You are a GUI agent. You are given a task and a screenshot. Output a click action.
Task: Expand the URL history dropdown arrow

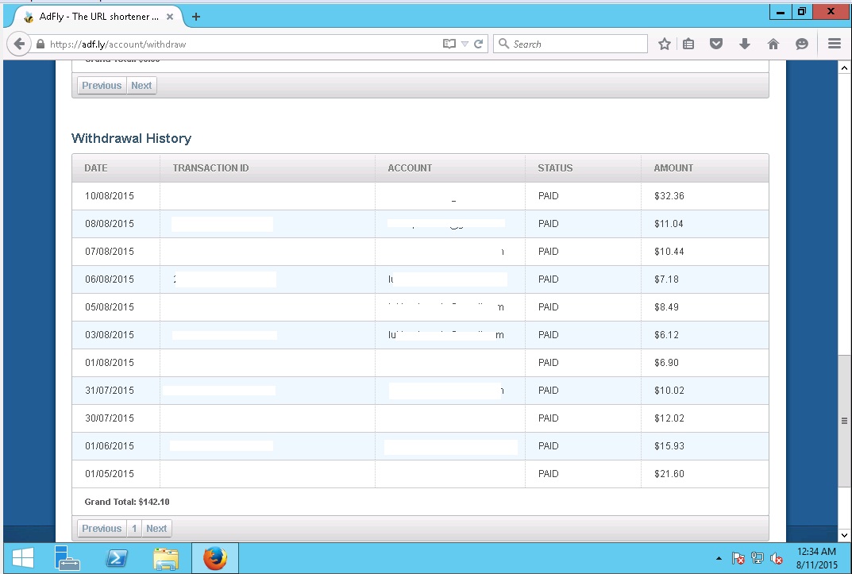pos(465,44)
